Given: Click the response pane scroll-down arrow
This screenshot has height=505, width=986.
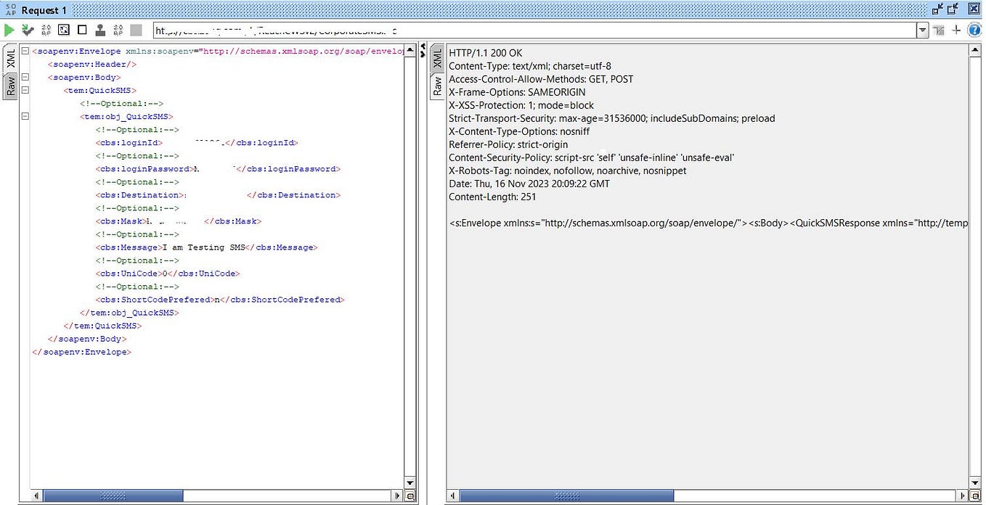Looking at the screenshot, I should tap(975, 483).
